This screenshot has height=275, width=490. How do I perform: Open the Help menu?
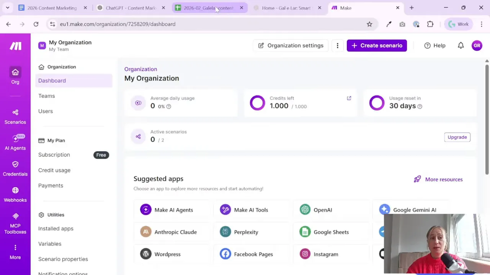click(x=435, y=45)
